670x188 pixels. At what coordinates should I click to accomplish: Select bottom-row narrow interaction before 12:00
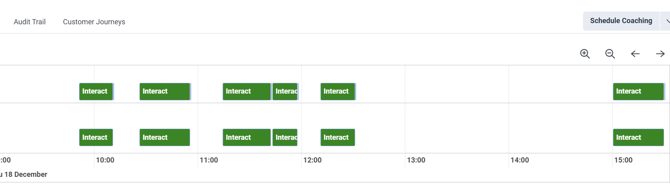pyautogui.click(x=285, y=137)
